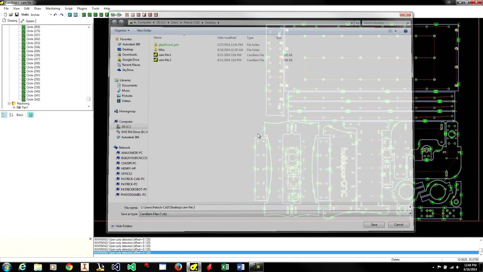Click the help question mark icon beside Basic
The width and height of the screenshot is (483, 272).
coord(31,115)
